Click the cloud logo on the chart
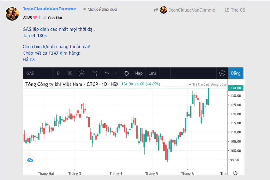This screenshot has width=270, height=180. (30, 160)
